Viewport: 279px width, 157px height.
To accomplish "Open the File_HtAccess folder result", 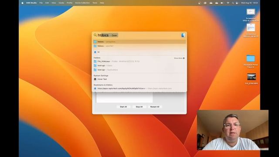I will pos(139,61).
